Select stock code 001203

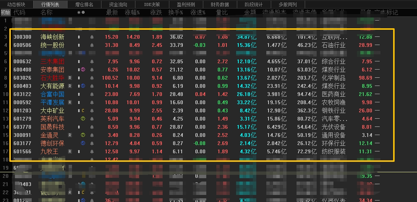click(22, 110)
